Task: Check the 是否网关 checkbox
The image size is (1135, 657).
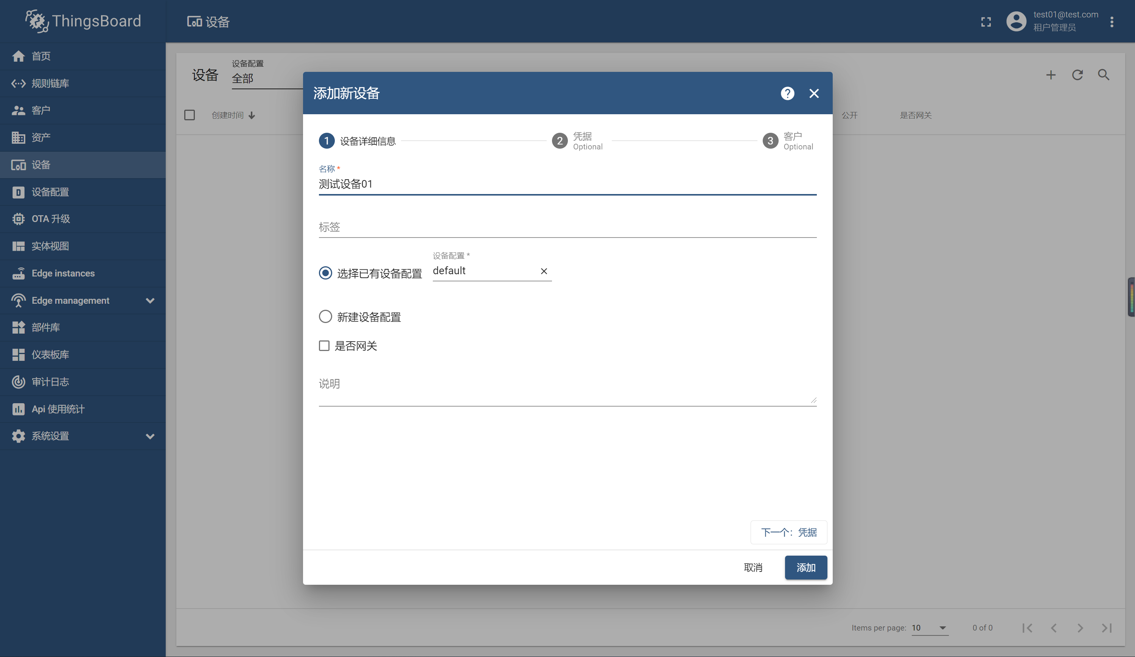Action: tap(324, 346)
